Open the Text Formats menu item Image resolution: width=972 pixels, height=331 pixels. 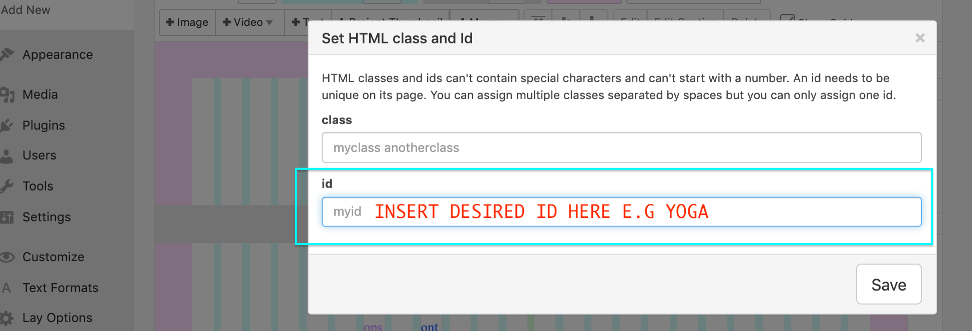coord(60,288)
